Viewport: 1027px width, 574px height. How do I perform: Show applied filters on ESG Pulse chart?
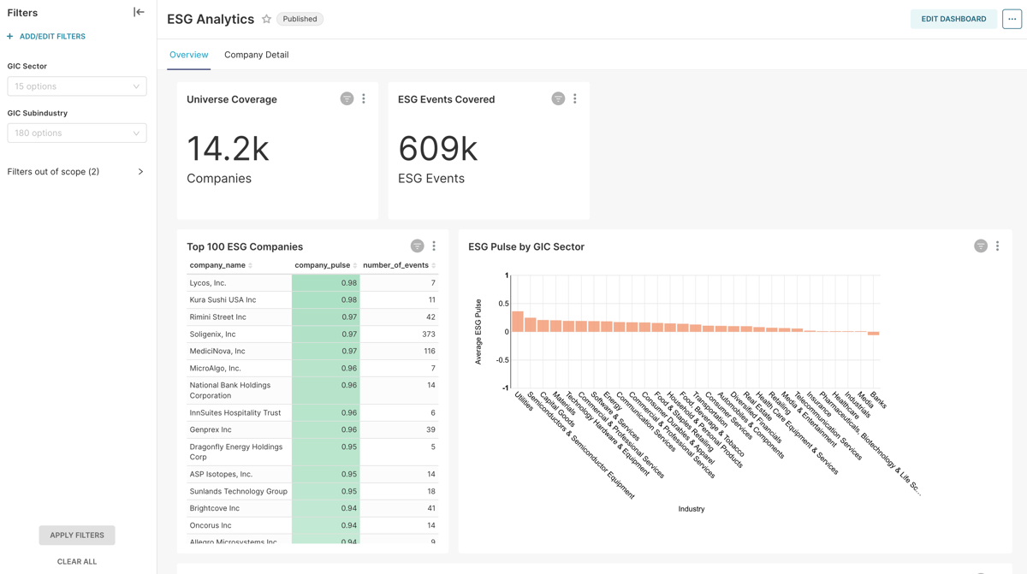(981, 246)
